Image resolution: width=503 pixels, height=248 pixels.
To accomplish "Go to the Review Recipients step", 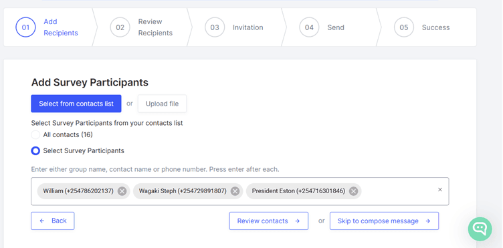I will click(x=155, y=27).
